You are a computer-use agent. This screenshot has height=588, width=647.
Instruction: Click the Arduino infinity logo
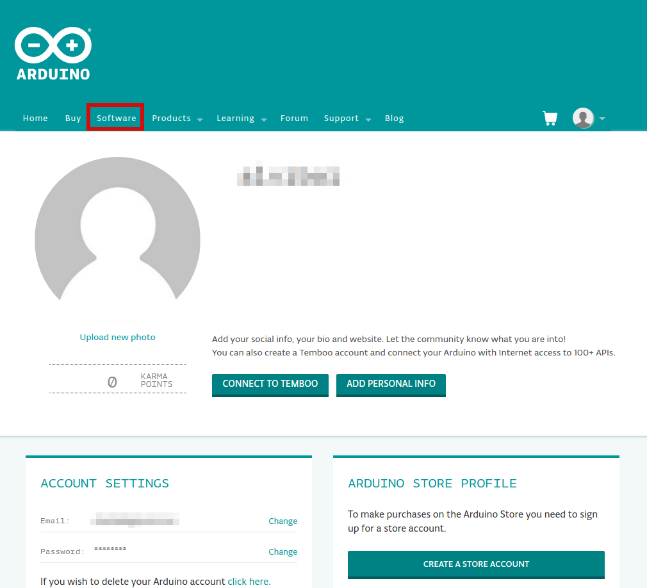click(x=53, y=53)
